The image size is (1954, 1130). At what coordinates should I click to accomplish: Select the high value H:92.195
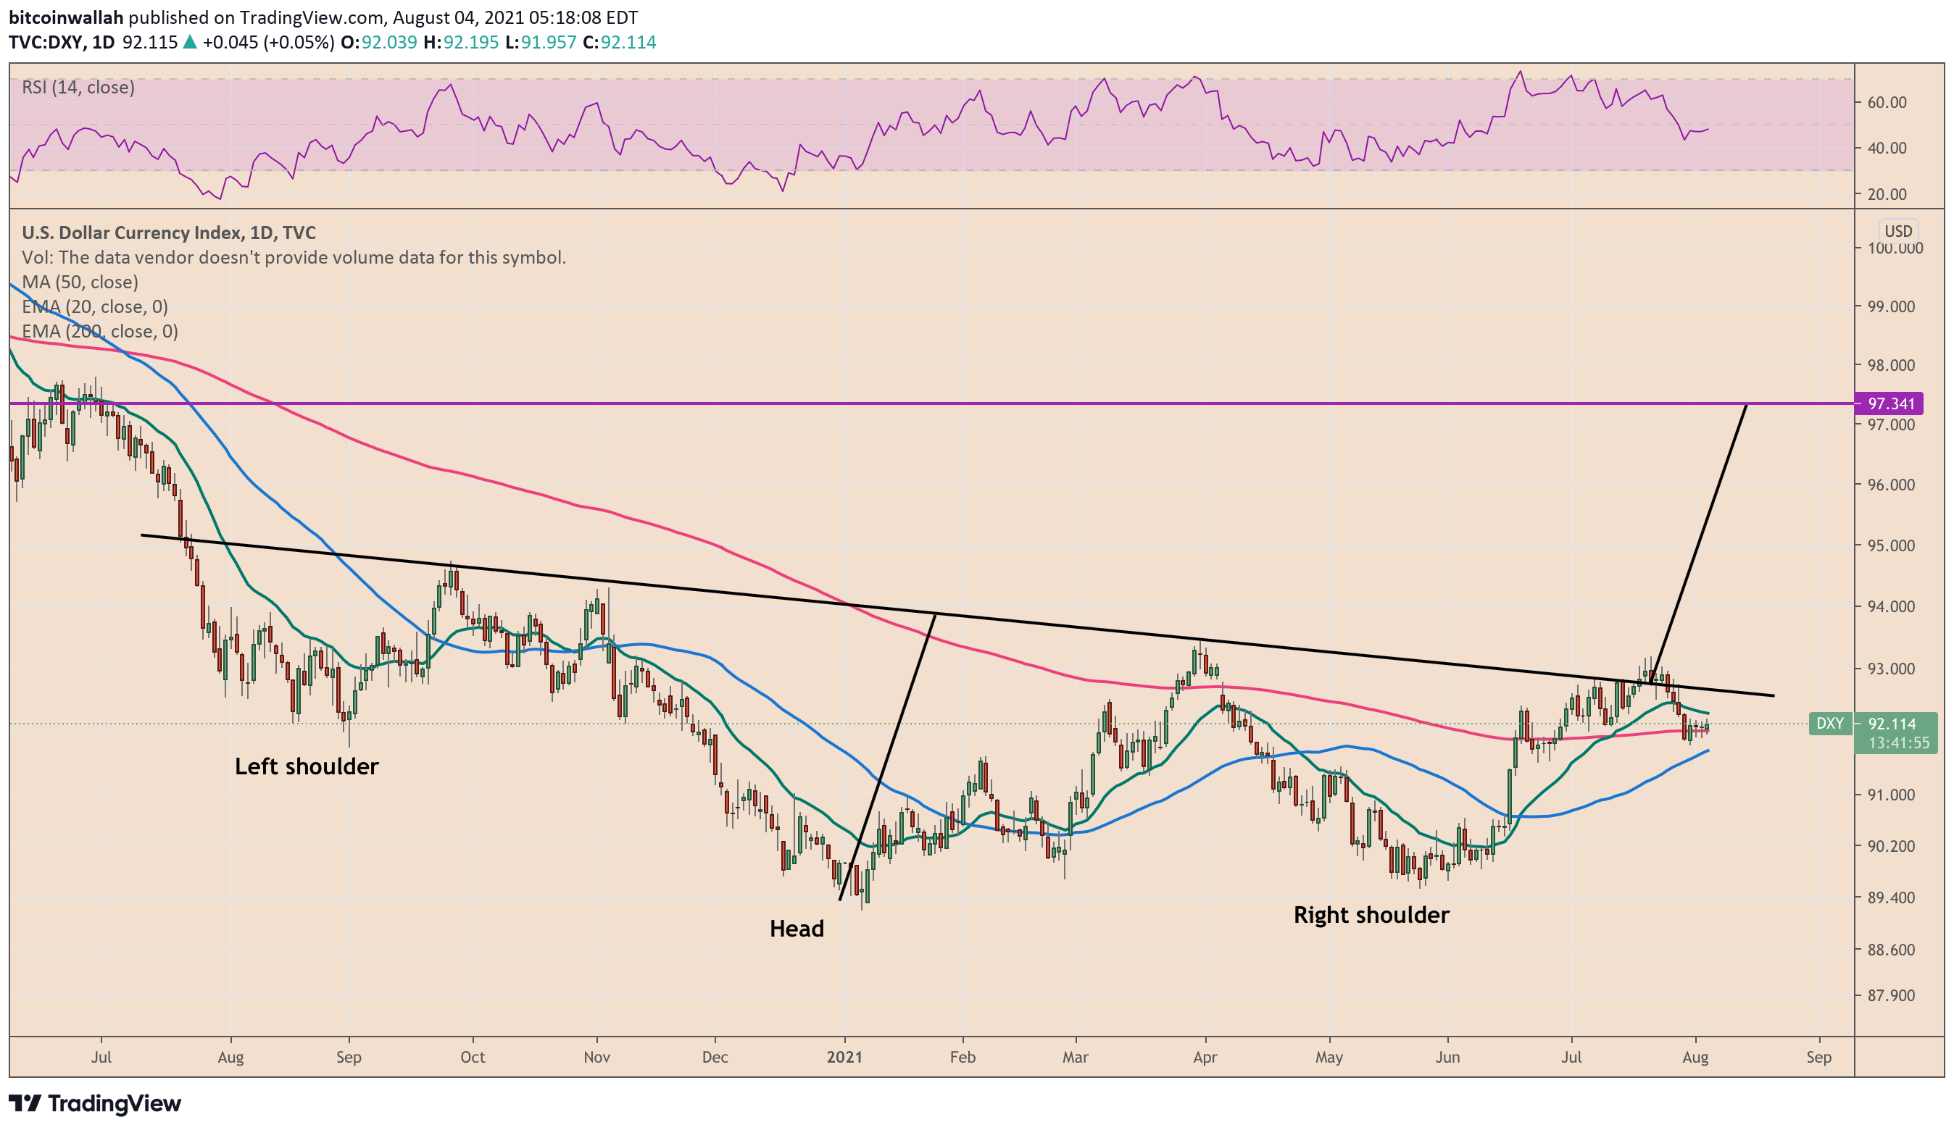[462, 42]
